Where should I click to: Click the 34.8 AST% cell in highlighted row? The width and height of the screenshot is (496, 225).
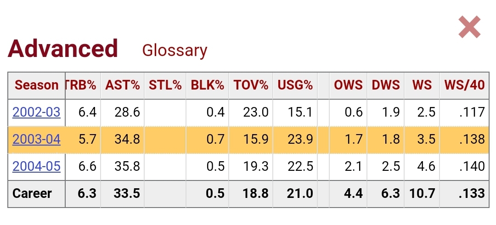pyautogui.click(x=128, y=139)
